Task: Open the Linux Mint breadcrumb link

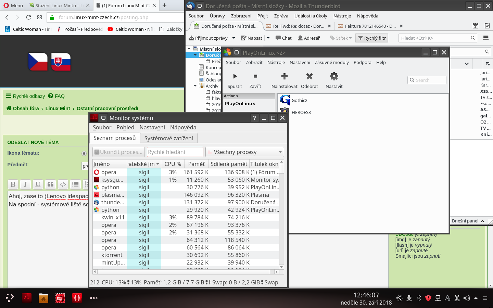Action: (x=58, y=108)
